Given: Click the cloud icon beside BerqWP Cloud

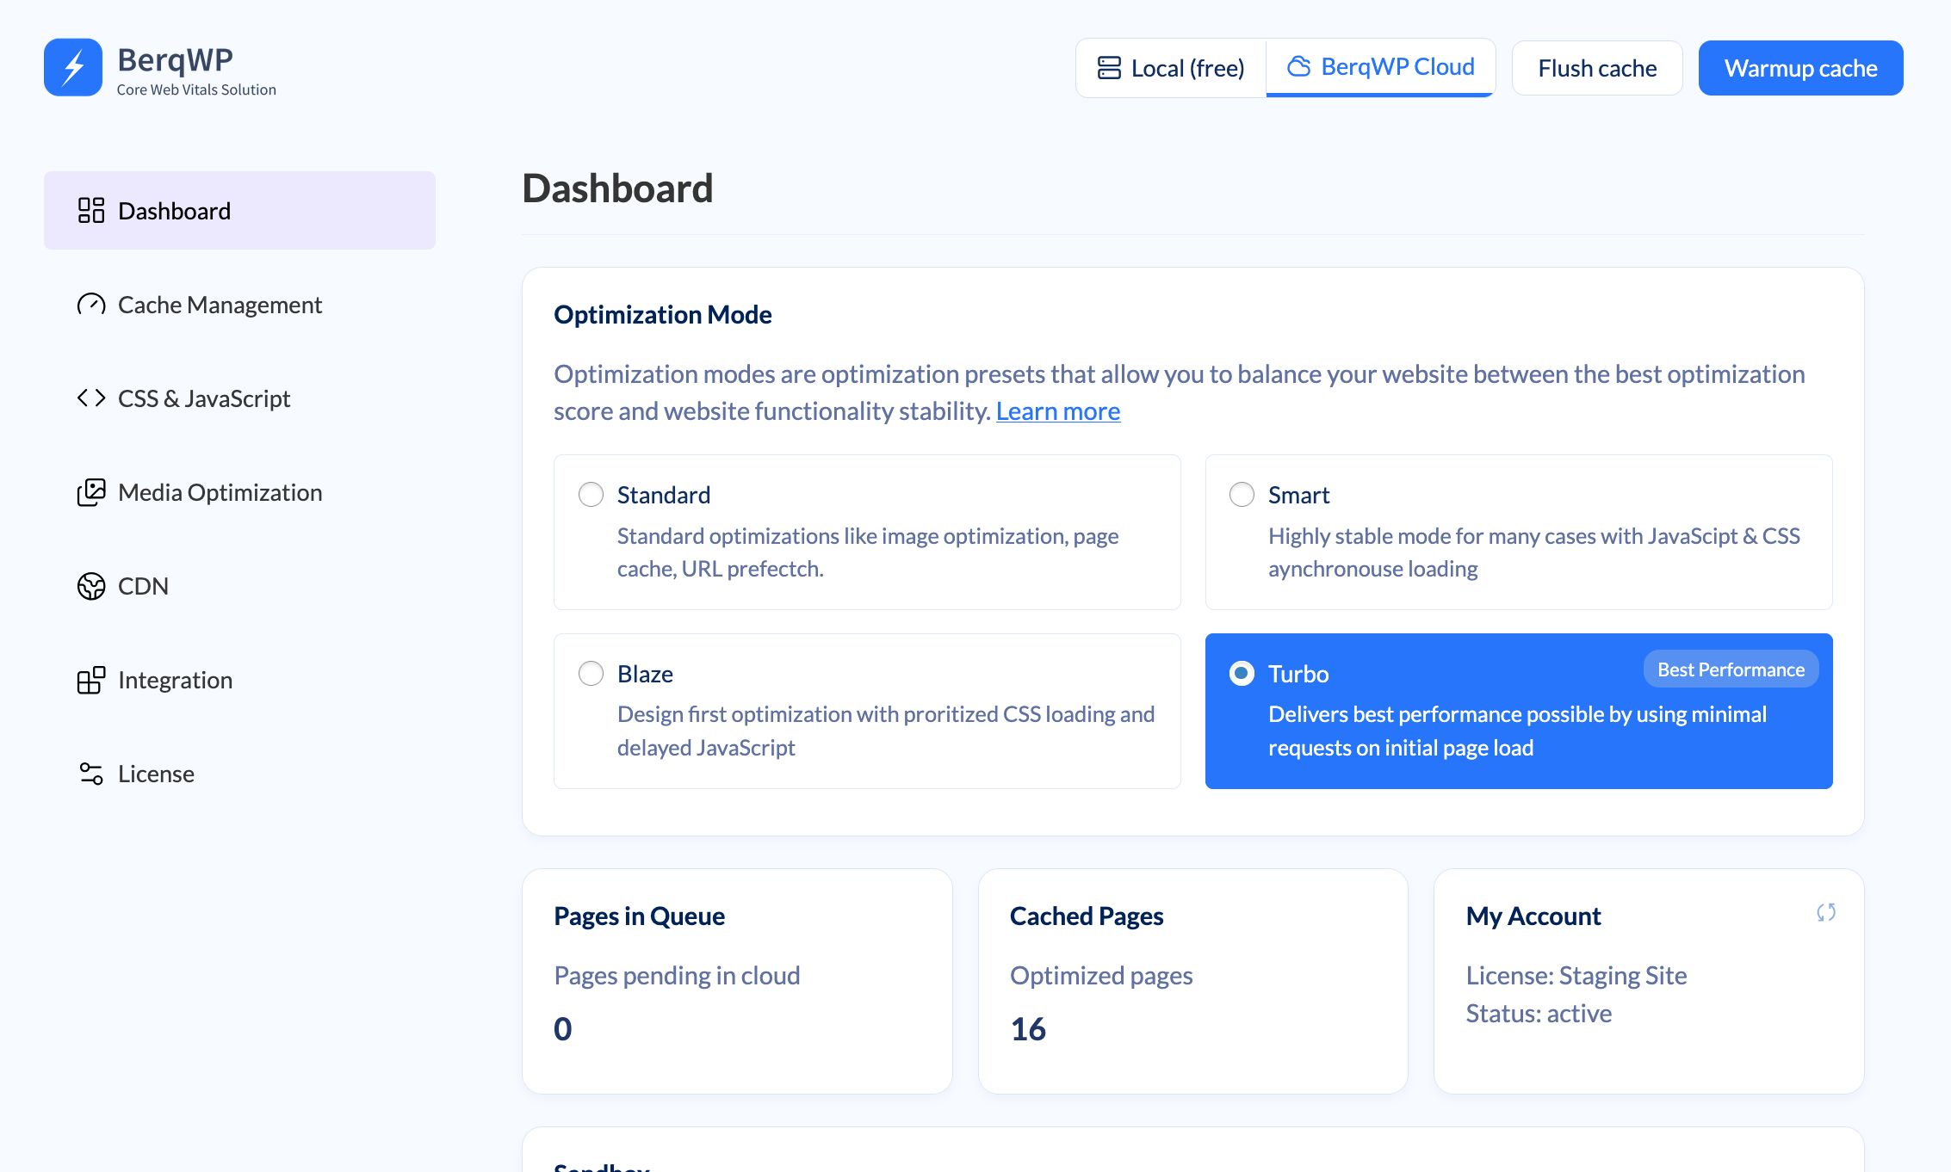Looking at the screenshot, I should click(x=1298, y=66).
